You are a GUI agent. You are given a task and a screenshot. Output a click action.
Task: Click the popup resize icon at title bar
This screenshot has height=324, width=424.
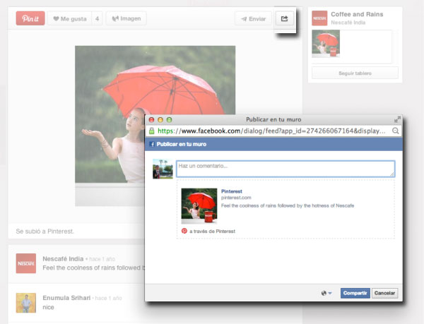[397, 120]
